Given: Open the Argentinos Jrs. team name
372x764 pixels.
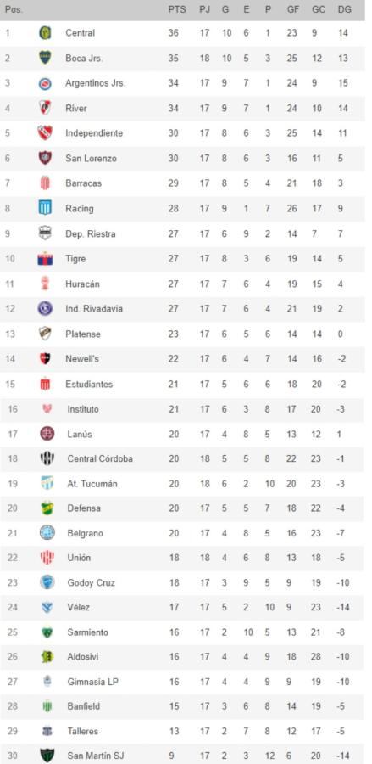Looking at the screenshot, I should (x=95, y=83).
